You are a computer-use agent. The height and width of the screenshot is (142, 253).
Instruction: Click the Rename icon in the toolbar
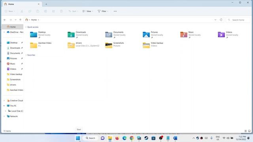click(x=45, y=11)
